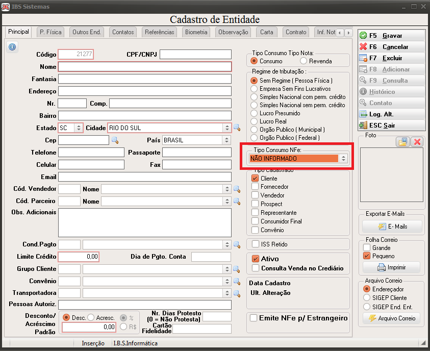Open the País dropdown showing BRASIL
The height and width of the screenshot is (351, 430).
[x=227, y=140]
